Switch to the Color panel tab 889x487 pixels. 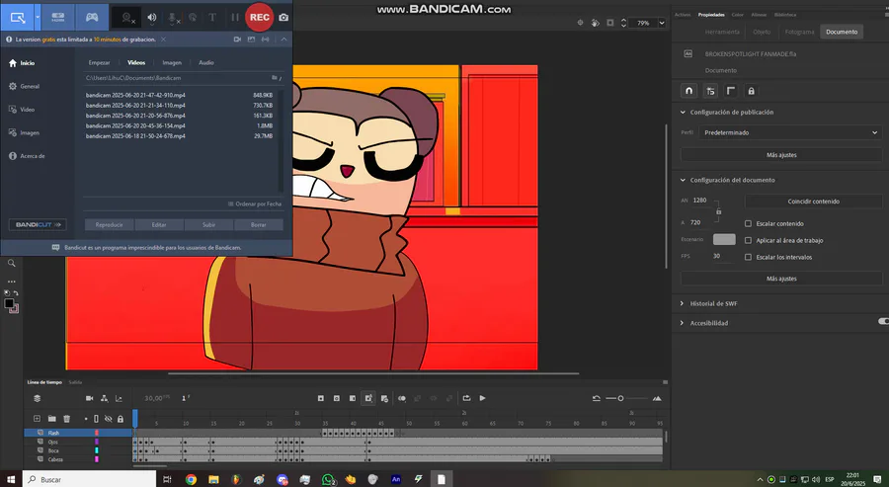tap(737, 15)
